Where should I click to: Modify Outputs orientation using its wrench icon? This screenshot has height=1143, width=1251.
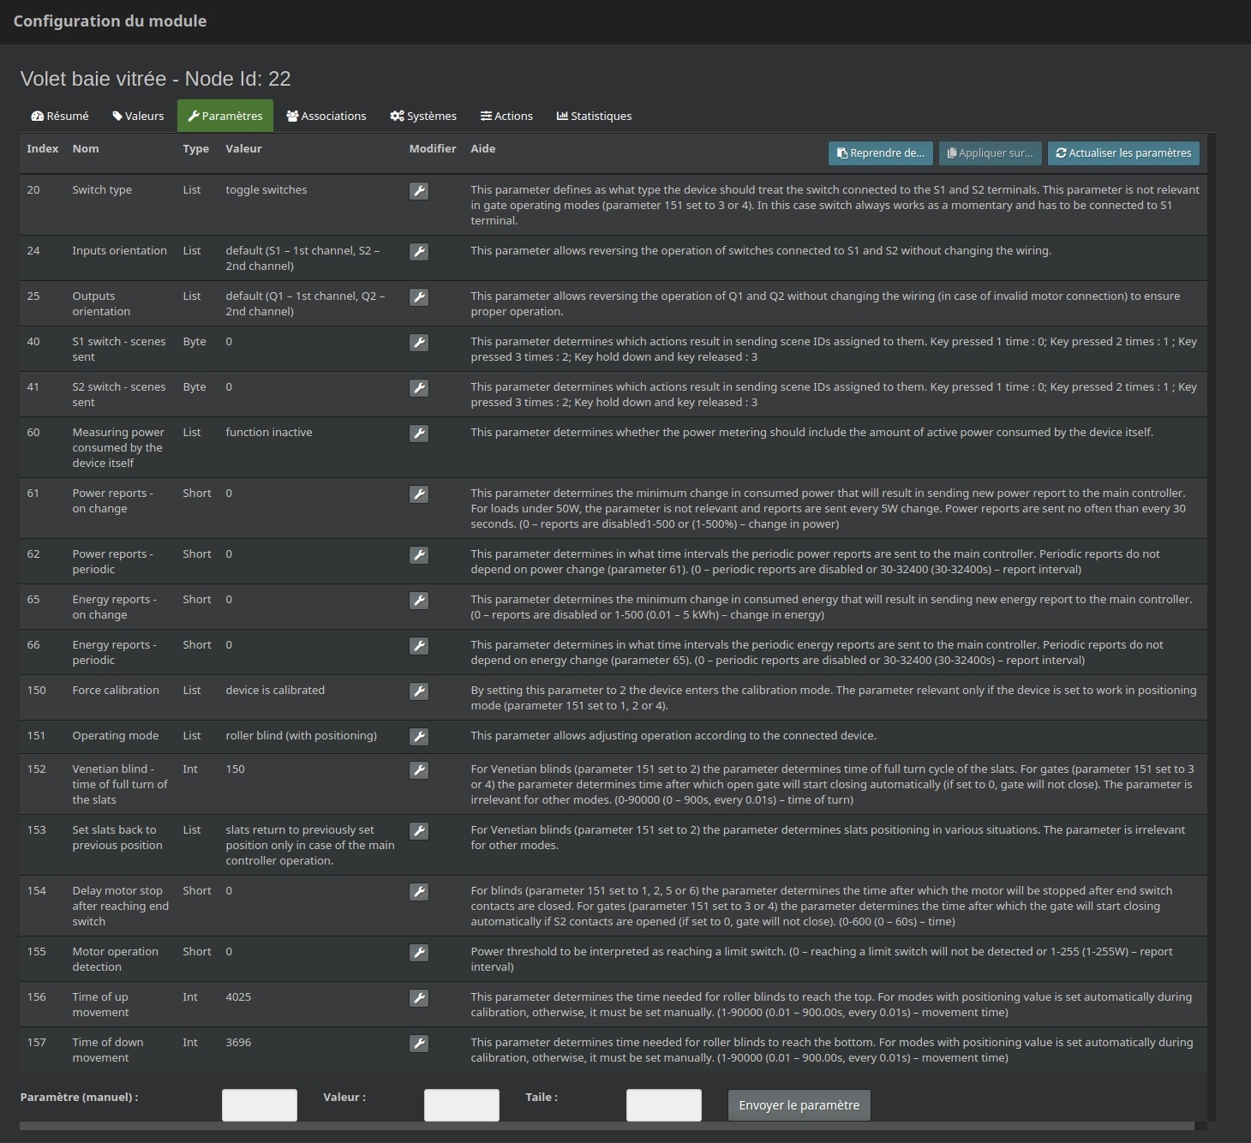418,297
